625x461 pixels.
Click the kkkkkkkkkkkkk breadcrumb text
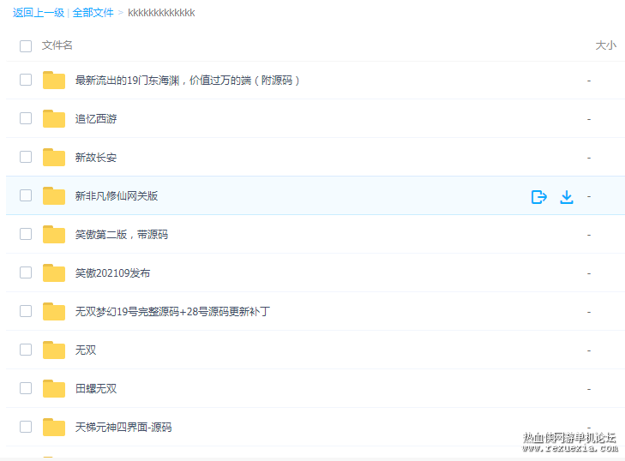pyautogui.click(x=161, y=13)
